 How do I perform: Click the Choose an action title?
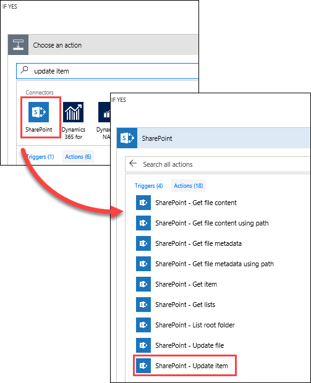click(x=58, y=45)
